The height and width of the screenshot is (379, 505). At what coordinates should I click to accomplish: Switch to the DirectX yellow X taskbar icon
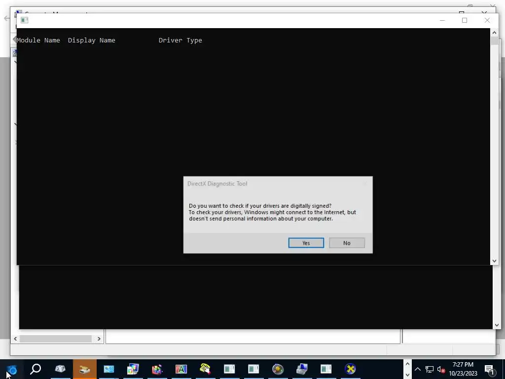[x=351, y=369]
